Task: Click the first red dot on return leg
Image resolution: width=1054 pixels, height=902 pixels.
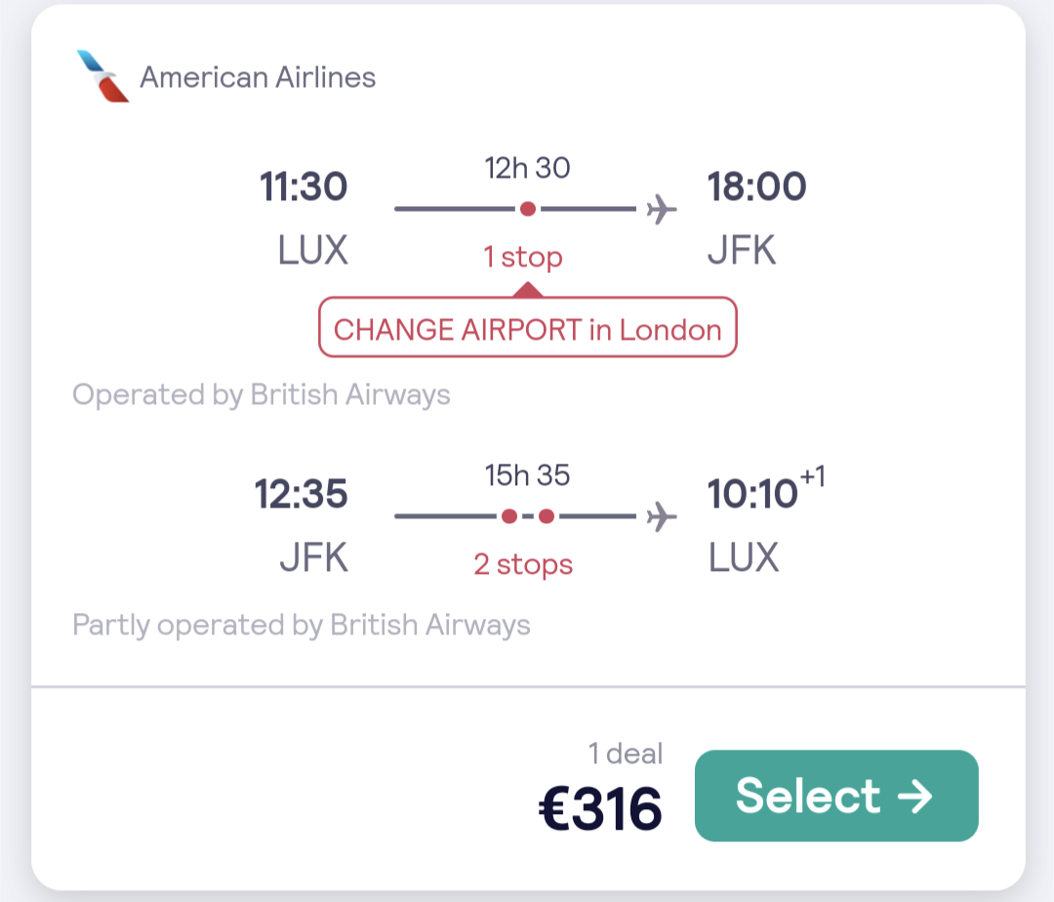Action: [509, 516]
